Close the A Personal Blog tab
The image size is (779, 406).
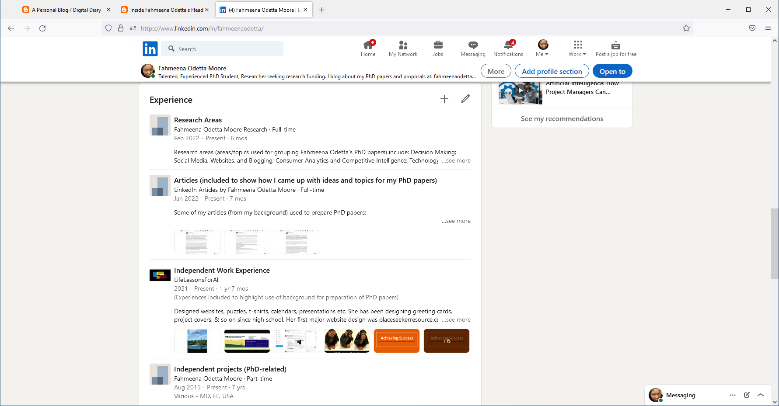click(108, 10)
